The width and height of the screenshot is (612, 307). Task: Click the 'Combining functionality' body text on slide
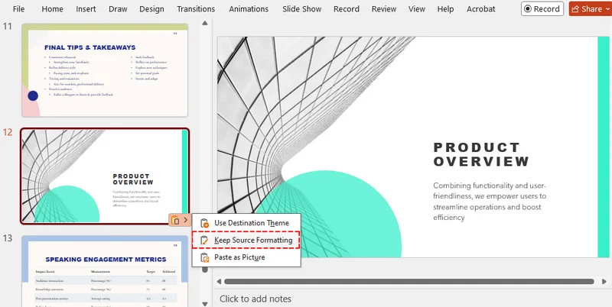490,202
